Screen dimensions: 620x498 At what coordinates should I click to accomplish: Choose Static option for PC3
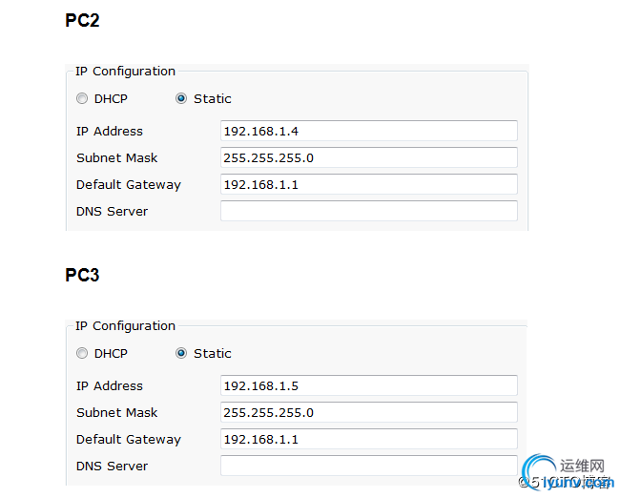point(181,353)
